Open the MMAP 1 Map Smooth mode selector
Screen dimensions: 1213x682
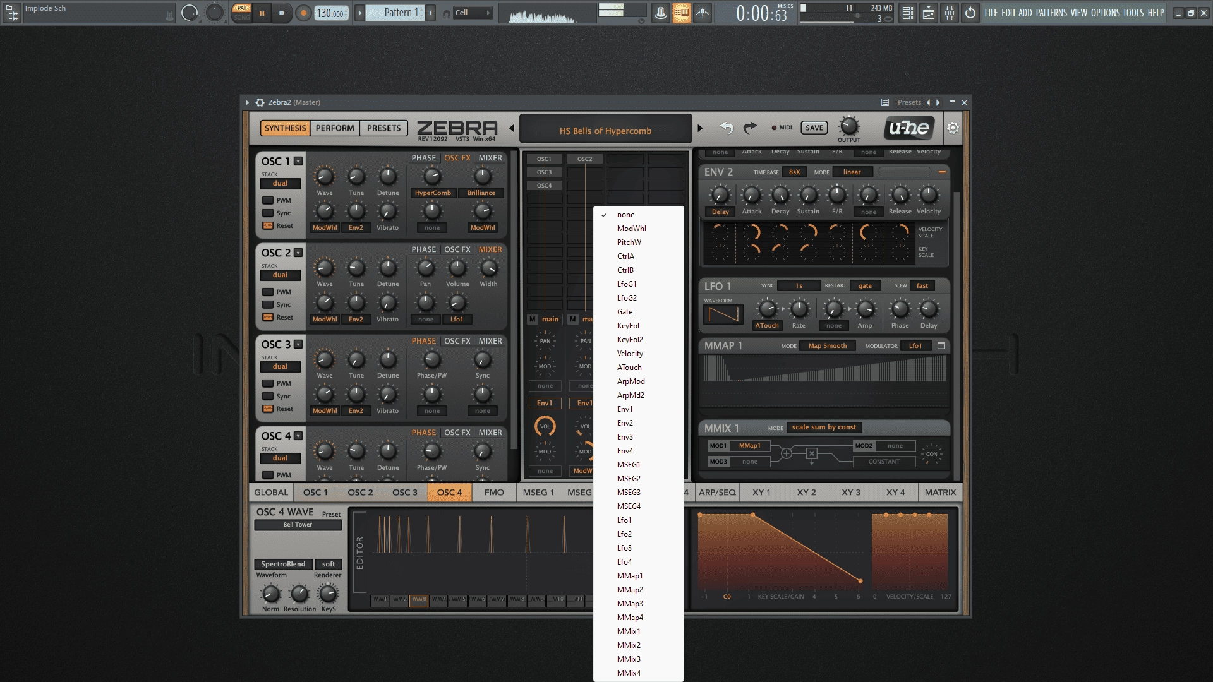pyautogui.click(x=827, y=346)
